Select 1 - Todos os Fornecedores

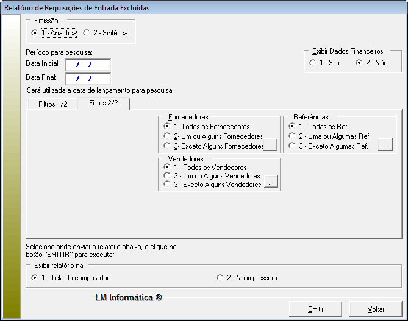(167, 126)
